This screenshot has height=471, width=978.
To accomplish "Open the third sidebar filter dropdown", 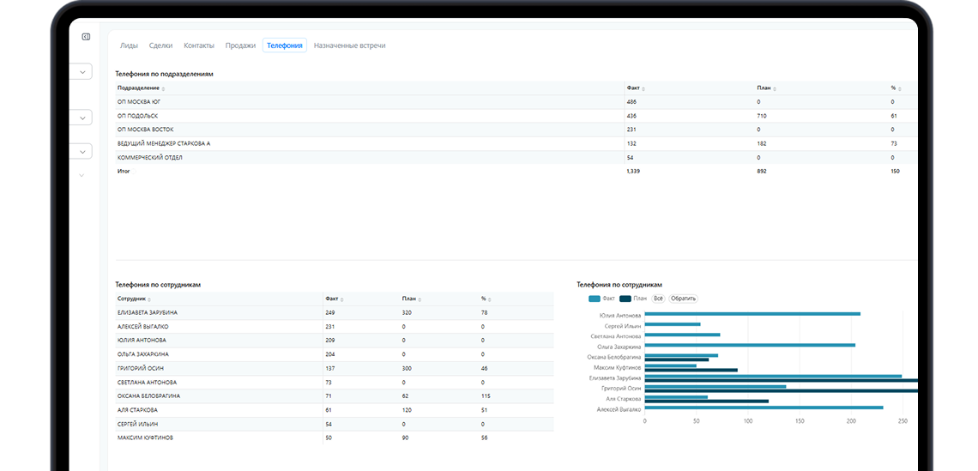I will click(x=82, y=151).
